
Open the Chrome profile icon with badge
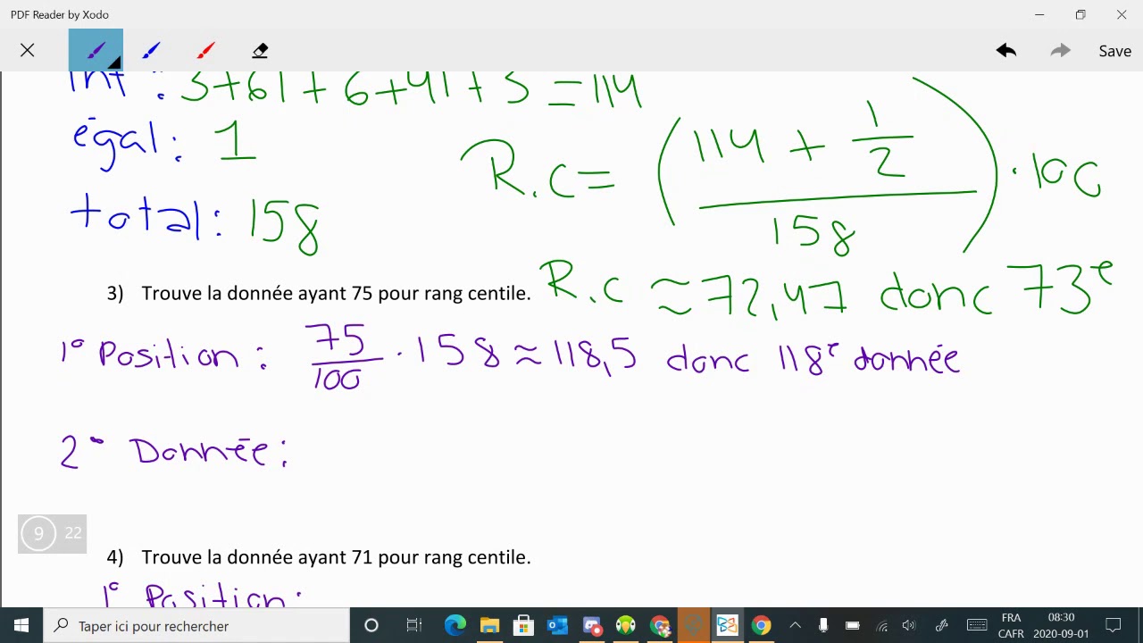coord(659,626)
